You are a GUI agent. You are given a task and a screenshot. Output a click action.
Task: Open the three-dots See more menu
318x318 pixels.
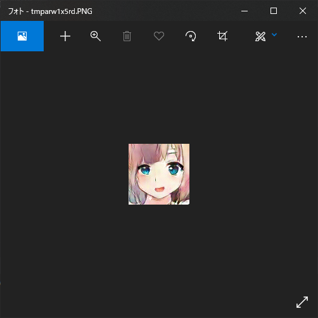(x=302, y=37)
